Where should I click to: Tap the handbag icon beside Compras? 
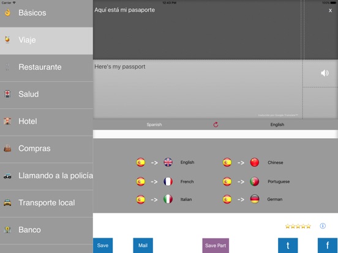7,148
